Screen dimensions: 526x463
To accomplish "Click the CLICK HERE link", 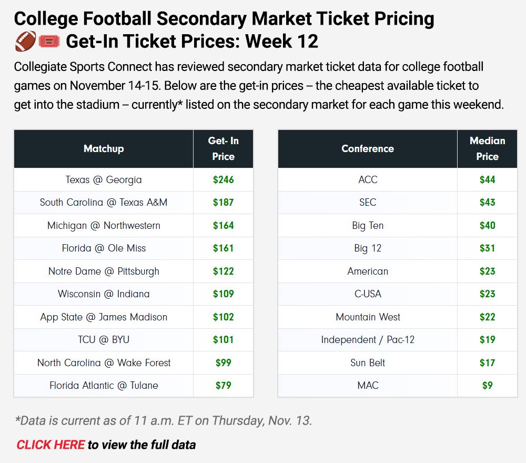I will click(50, 445).
